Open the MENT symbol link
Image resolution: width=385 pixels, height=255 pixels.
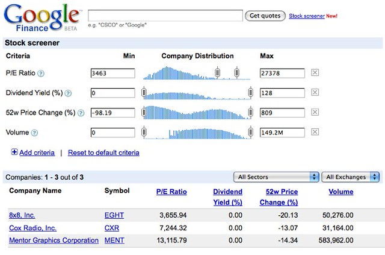[x=114, y=241]
